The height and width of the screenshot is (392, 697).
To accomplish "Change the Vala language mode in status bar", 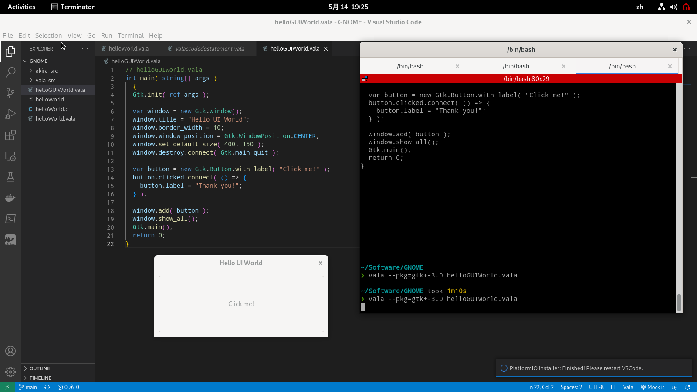I will [x=628, y=387].
